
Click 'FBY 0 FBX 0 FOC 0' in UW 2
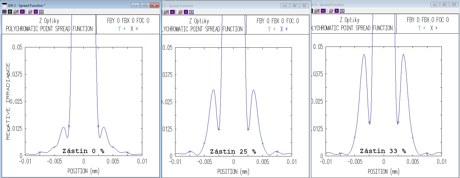(x=128, y=21)
